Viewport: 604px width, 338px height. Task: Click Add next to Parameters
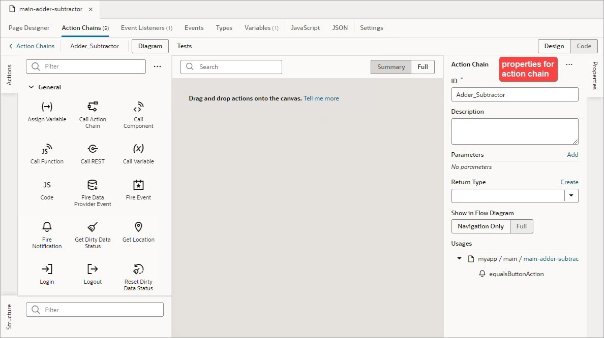[572, 154]
